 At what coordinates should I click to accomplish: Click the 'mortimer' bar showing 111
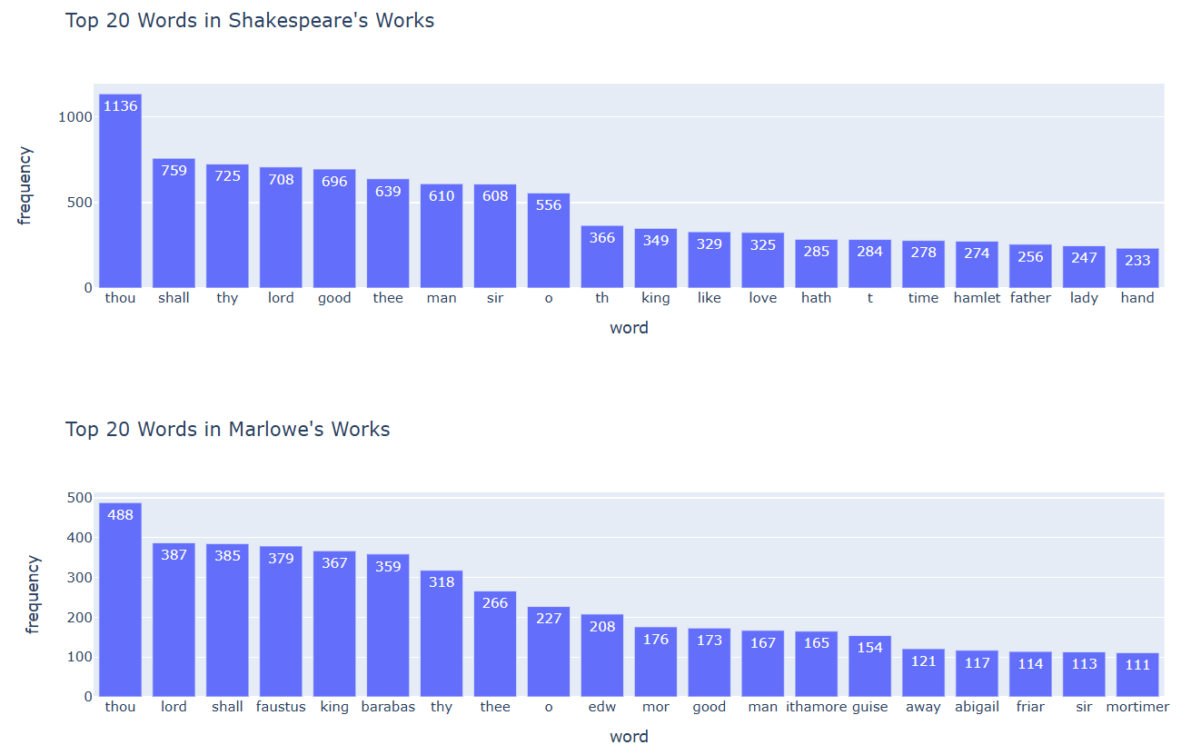[x=1137, y=675]
